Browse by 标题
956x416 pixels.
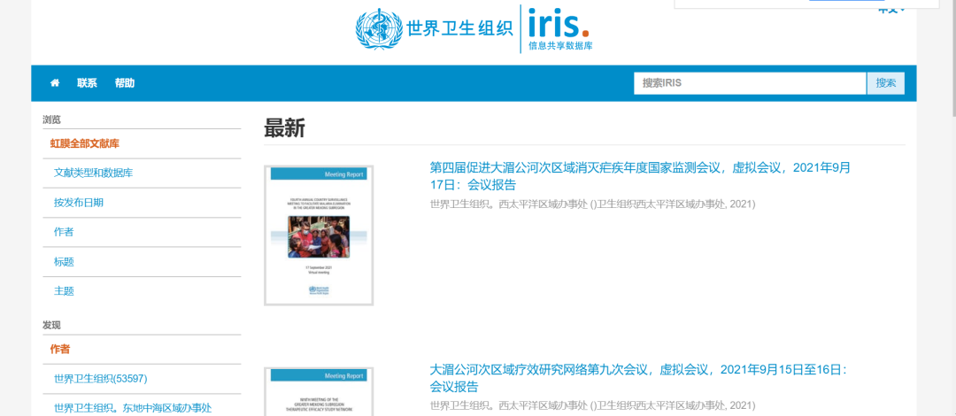click(x=64, y=262)
